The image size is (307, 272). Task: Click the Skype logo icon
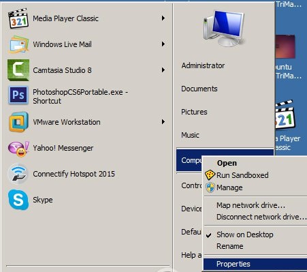[x=18, y=200]
